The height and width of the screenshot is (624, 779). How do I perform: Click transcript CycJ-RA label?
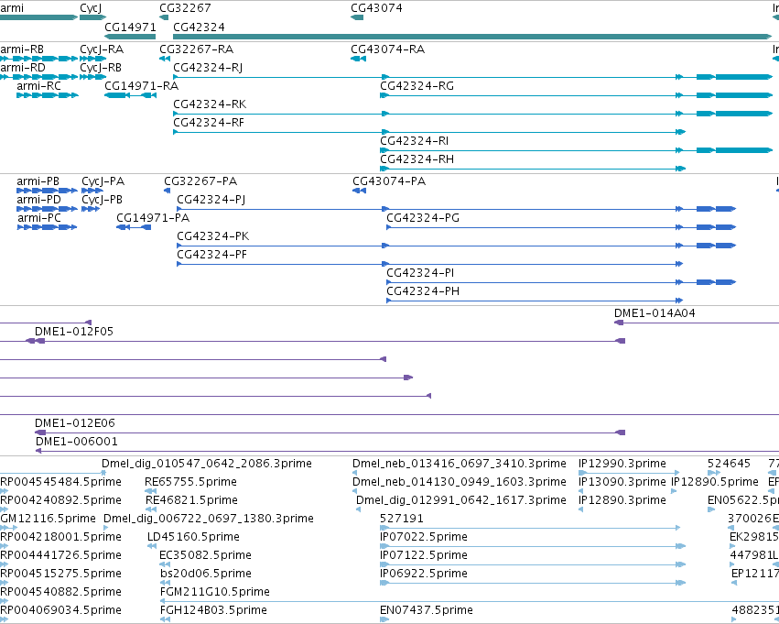click(x=102, y=49)
